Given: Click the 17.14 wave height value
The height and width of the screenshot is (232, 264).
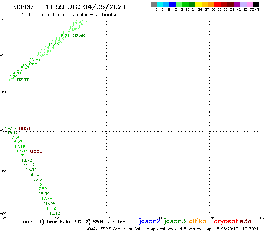Looking at the screenshot, I should pos(24,156).
